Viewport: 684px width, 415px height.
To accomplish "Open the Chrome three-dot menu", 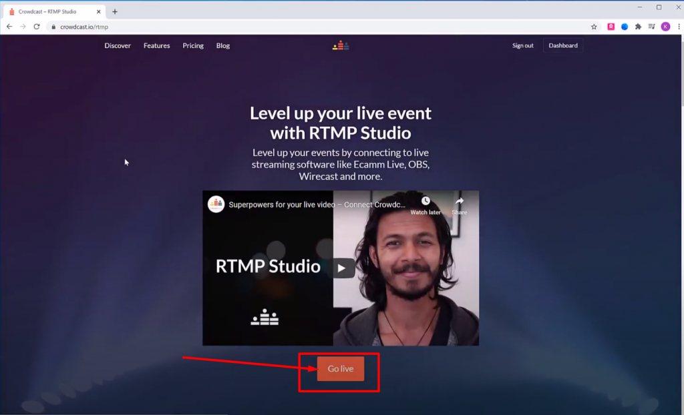I will pyautogui.click(x=679, y=27).
